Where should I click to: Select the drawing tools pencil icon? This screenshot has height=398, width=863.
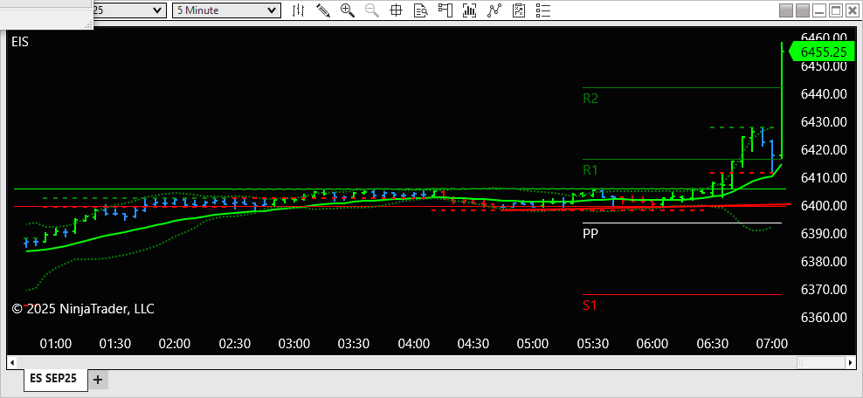[x=322, y=10]
